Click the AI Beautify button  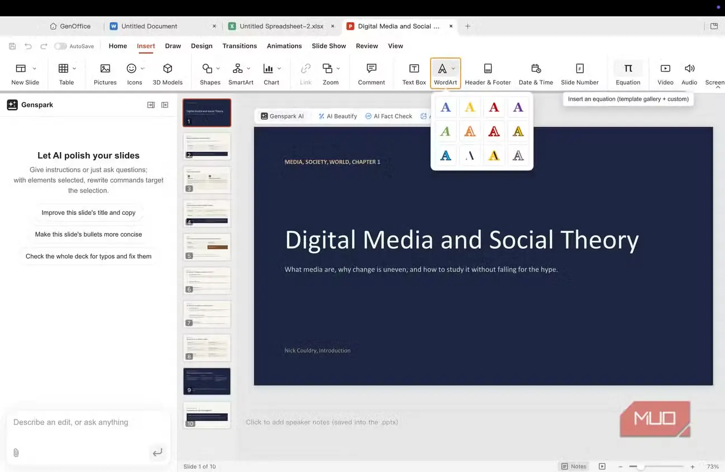(338, 116)
